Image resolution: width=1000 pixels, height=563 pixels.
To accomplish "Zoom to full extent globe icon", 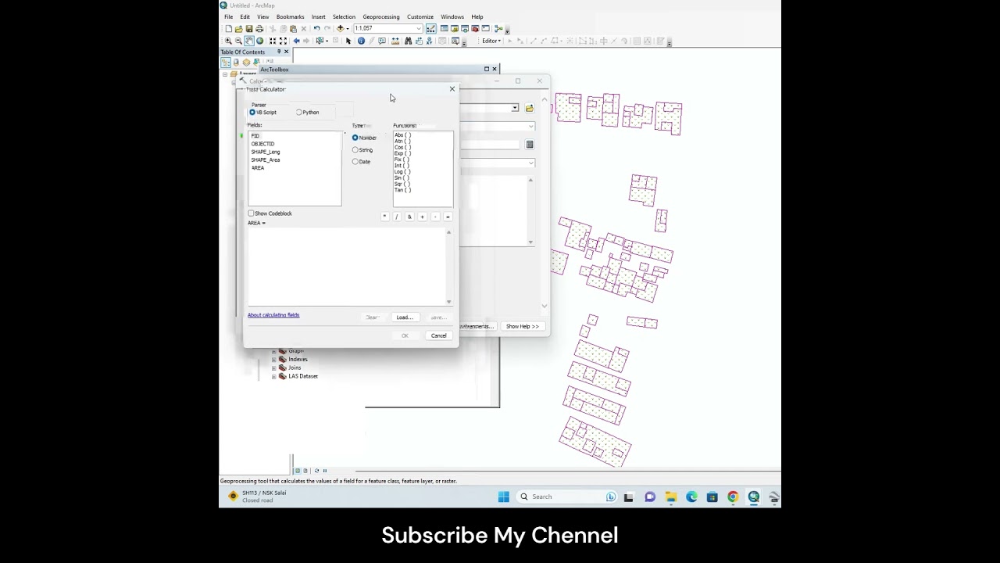I will (x=259, y=41).
